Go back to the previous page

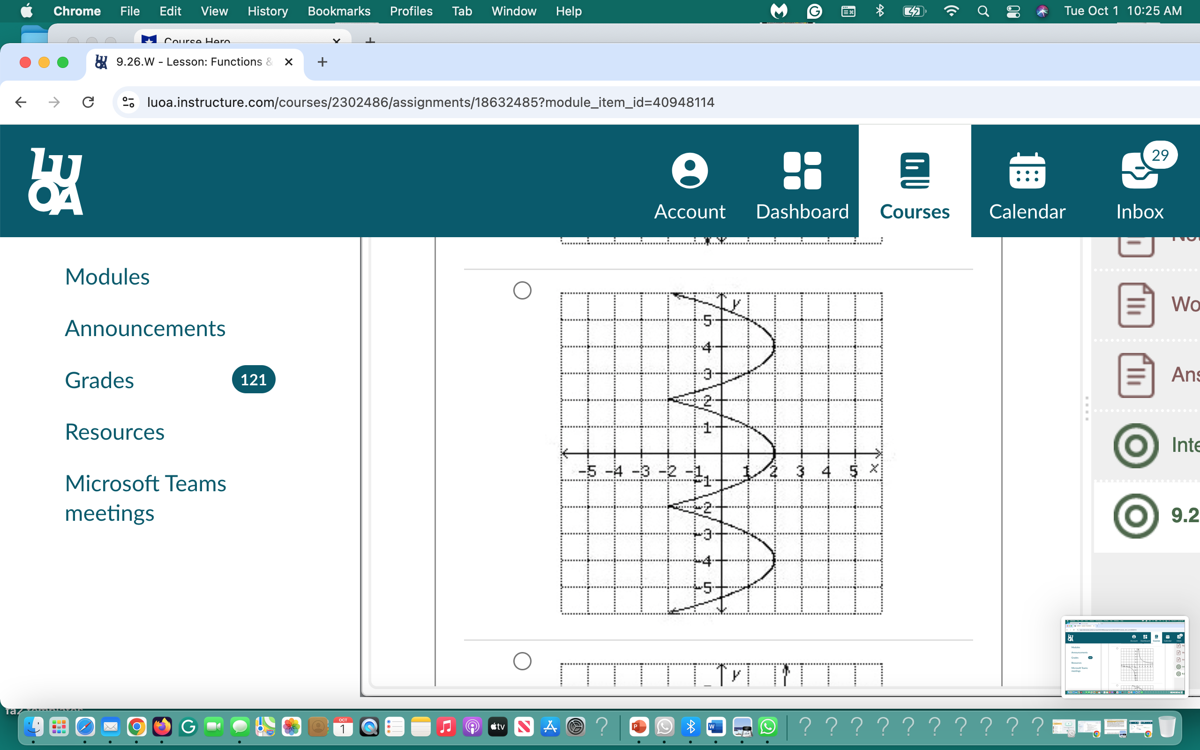(x=20, y=102)
